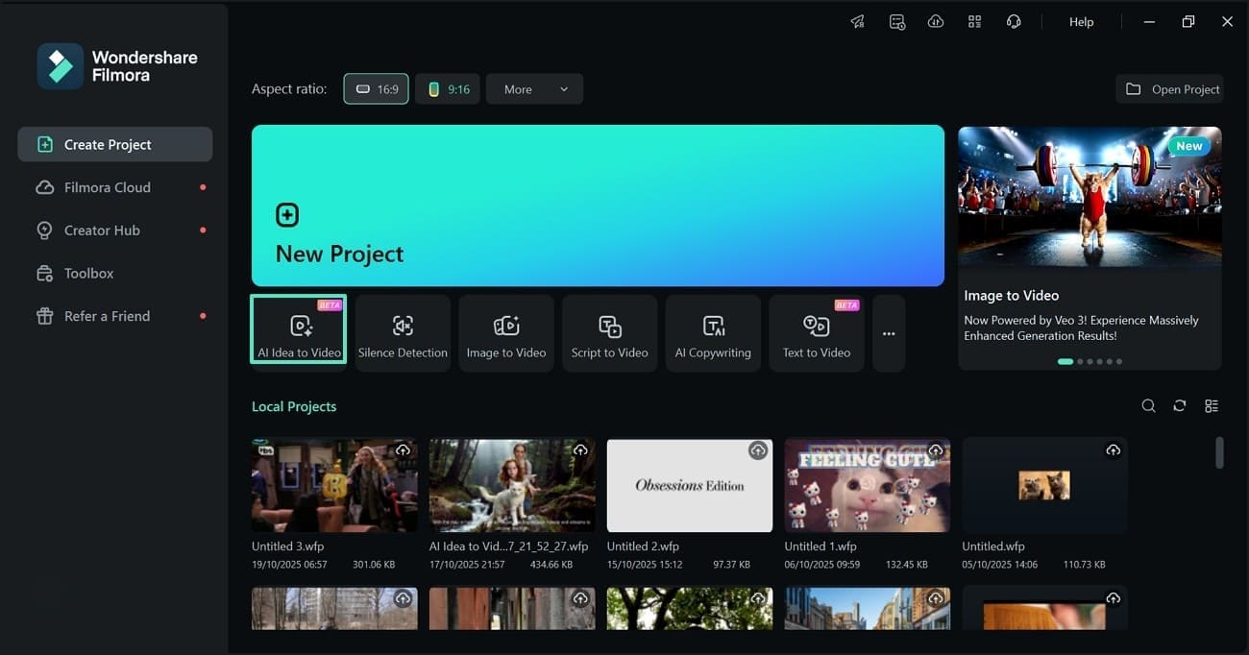Open customer support headset icon
The width and height of the screenshot is (1249, 655).
pos(1014,21)
